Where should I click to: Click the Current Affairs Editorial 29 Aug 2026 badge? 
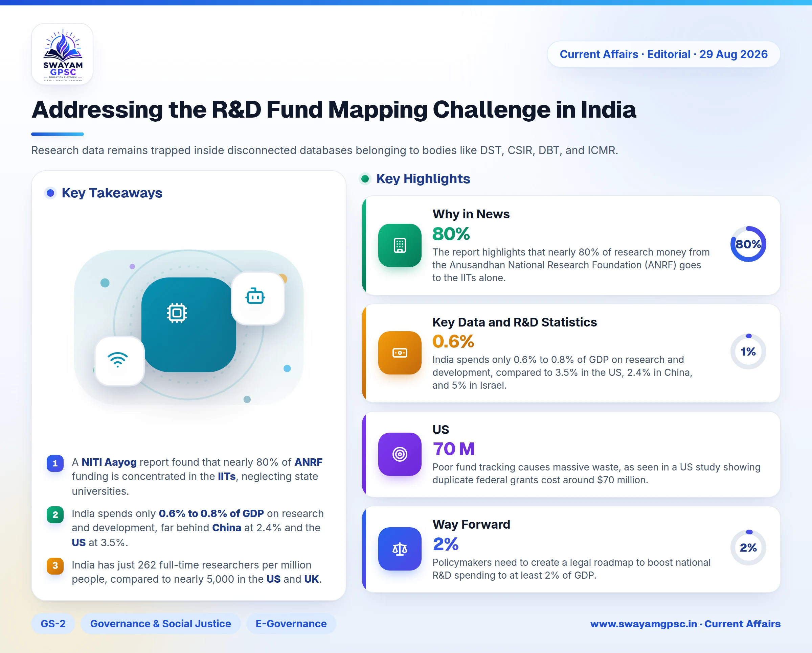click(x=663, y=54)
